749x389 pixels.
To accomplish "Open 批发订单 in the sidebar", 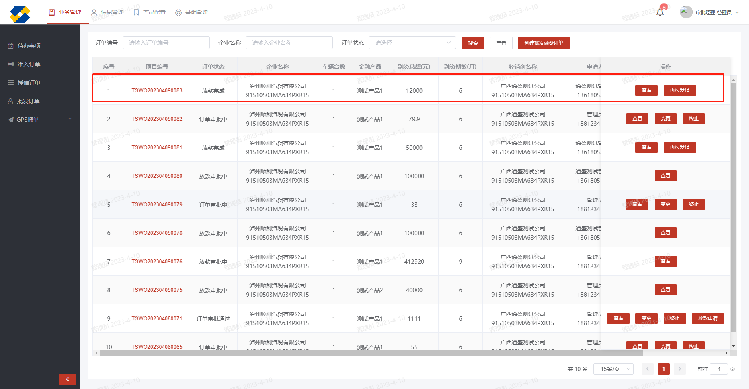I will [28, 101].
